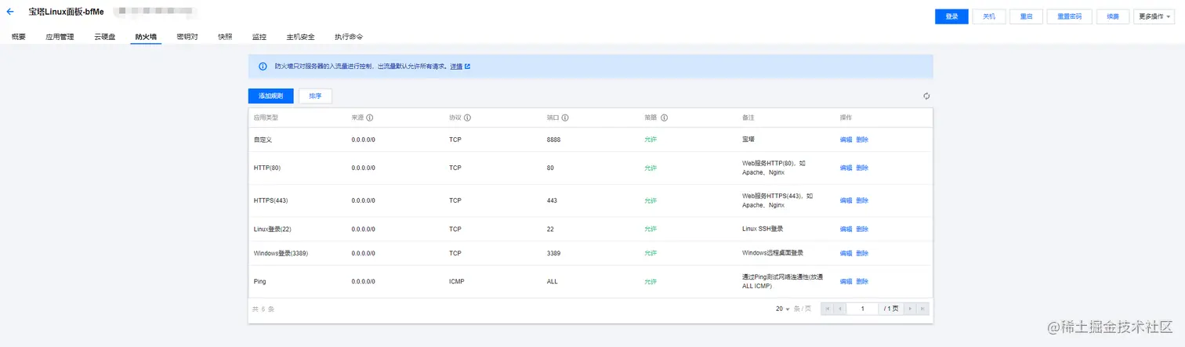1185x347 pixels.
Task: Click the info icon next to 来源
Action: [369, 117]
